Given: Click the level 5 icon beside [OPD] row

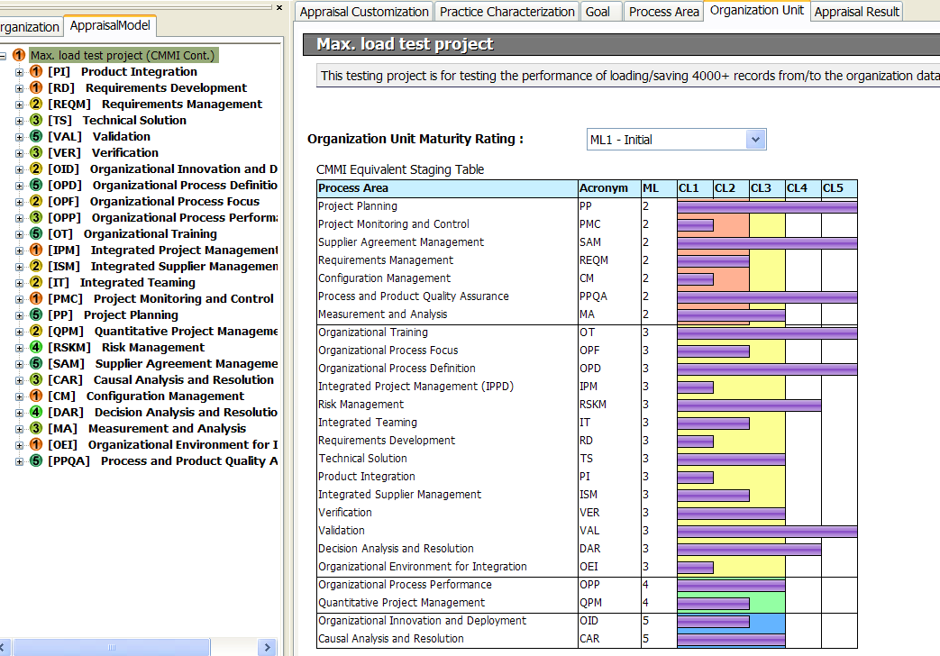Looking at the screenshot, I should (x=36, y=185).
